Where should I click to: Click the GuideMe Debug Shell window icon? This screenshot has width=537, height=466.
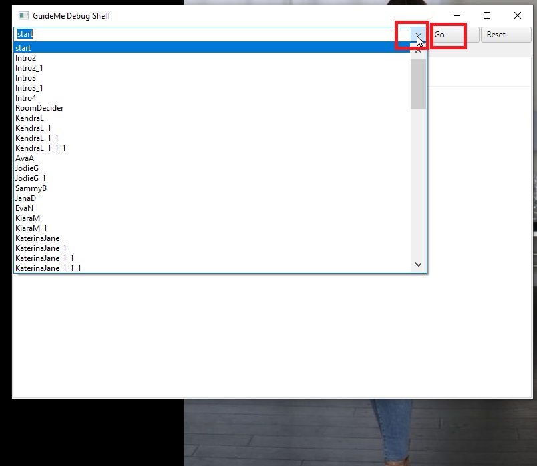tap(23, 15)
